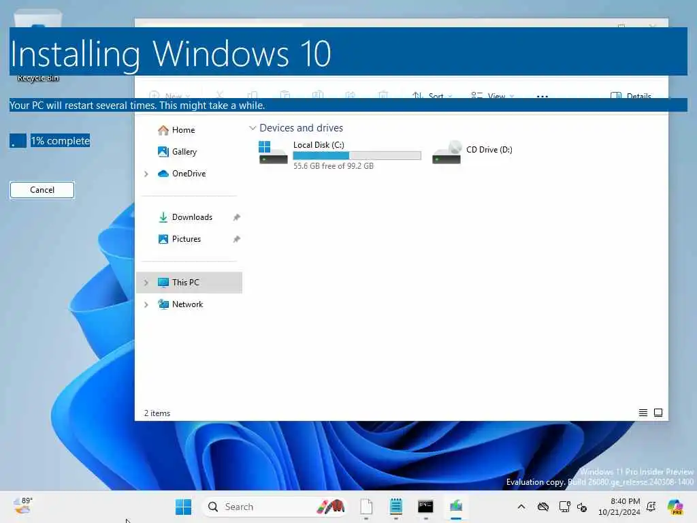Open the blank document taskbar app
Viewport: 697px width, 523px height.
point(366,507)
